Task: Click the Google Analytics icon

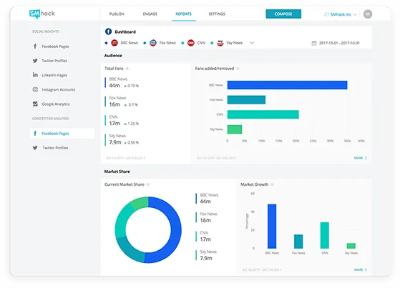Action: [35, 104]
